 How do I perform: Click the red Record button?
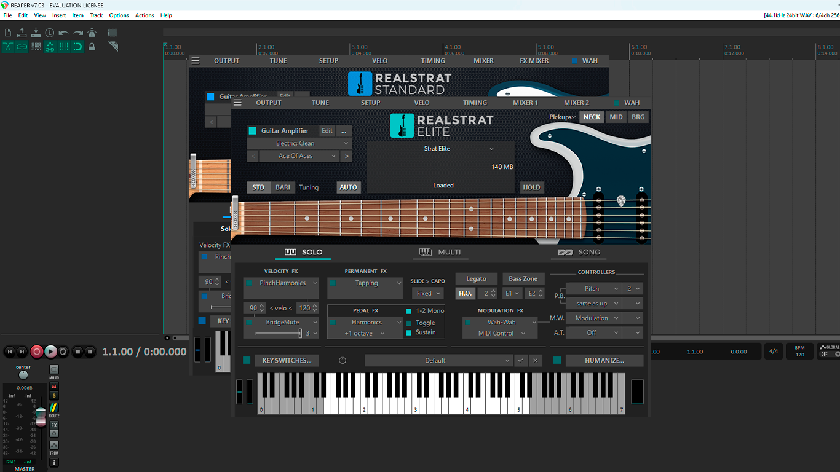click(37, 352)
